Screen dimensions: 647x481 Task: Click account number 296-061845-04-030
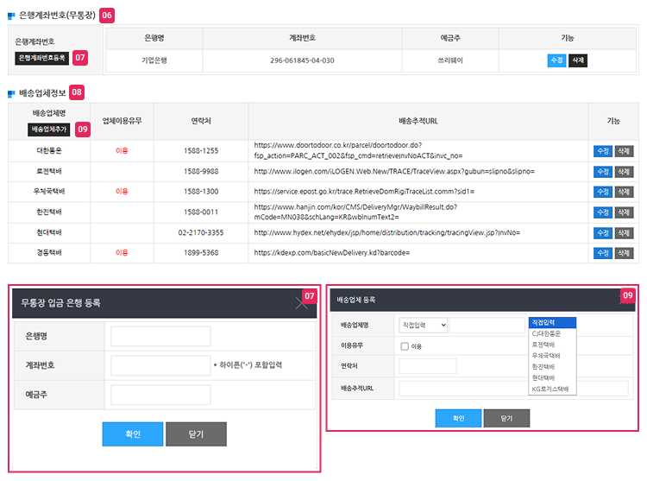[302, 60]
